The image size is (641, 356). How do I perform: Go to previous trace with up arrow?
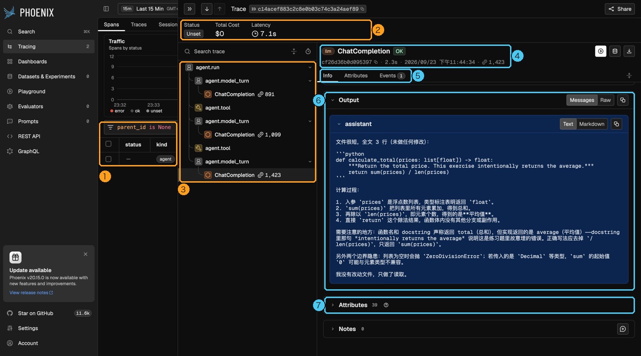click(220, 9)
